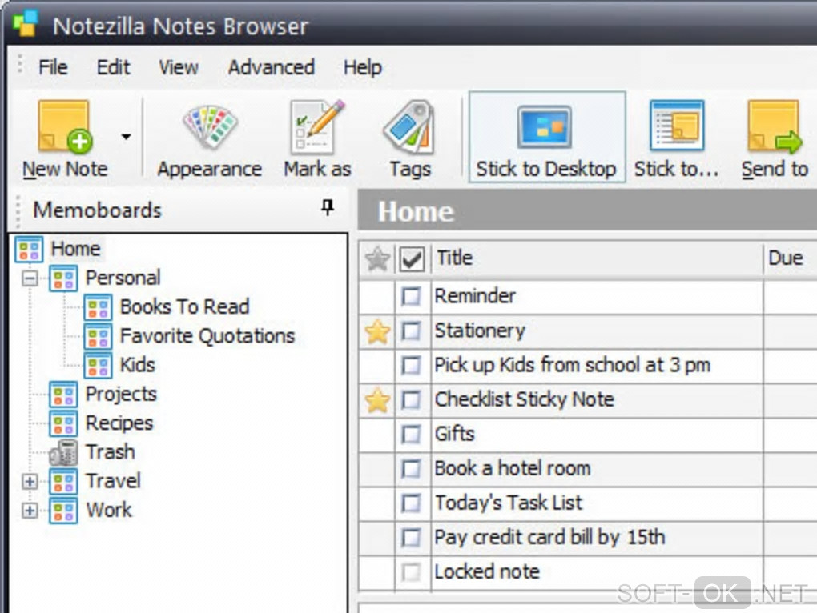The height and width of the screenshot is (613, 817).
Task: Open the New Note dropdown arrow
Action: tap(126, 137)
